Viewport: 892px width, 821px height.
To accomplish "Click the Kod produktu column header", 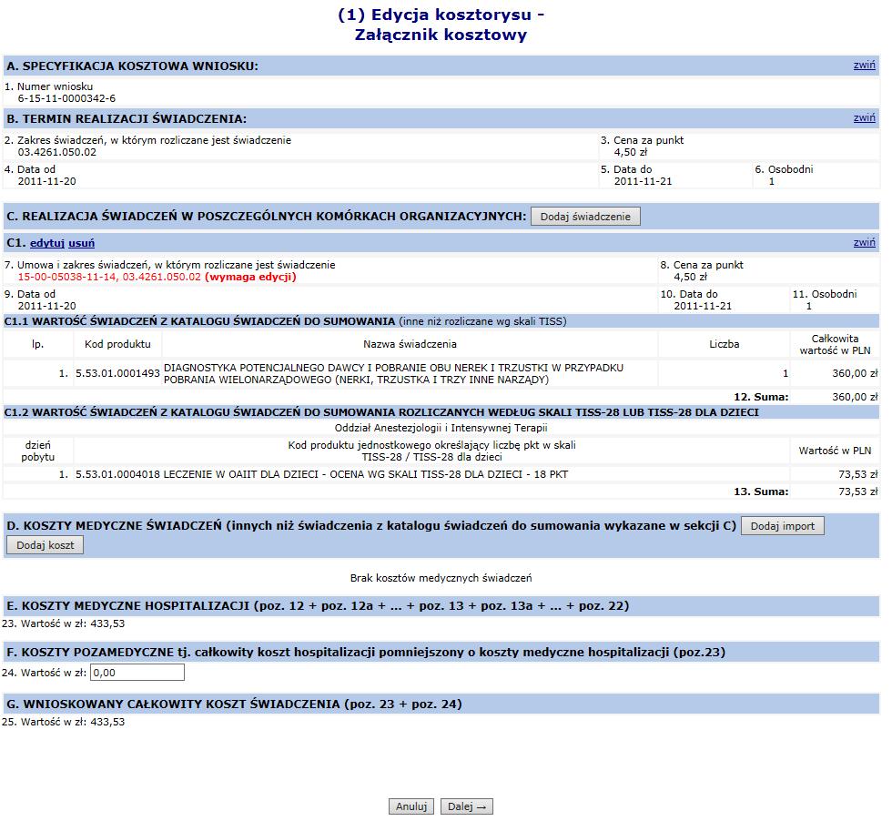I will click(x=117, y=344).
